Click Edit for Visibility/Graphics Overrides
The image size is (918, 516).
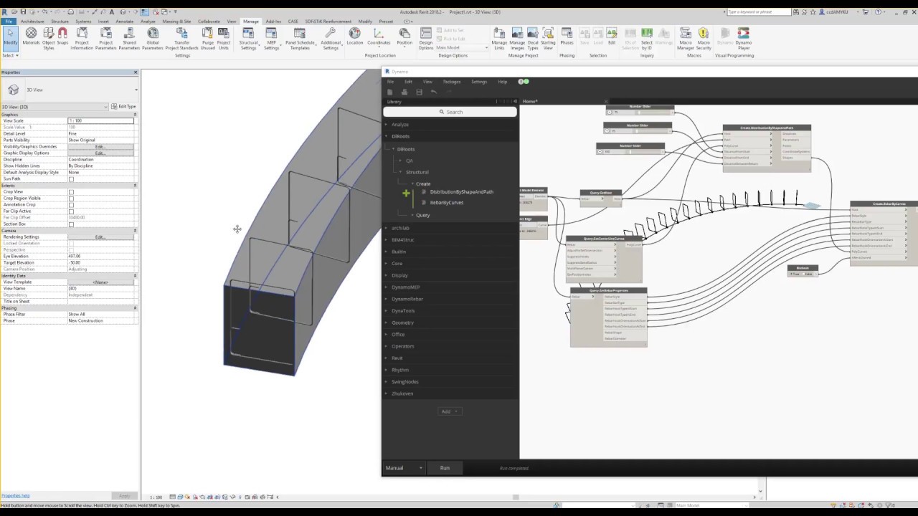point(100,147)
